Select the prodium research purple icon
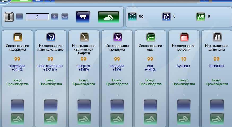The height and width of the screenshot is (127, 232). coord(118,37)
